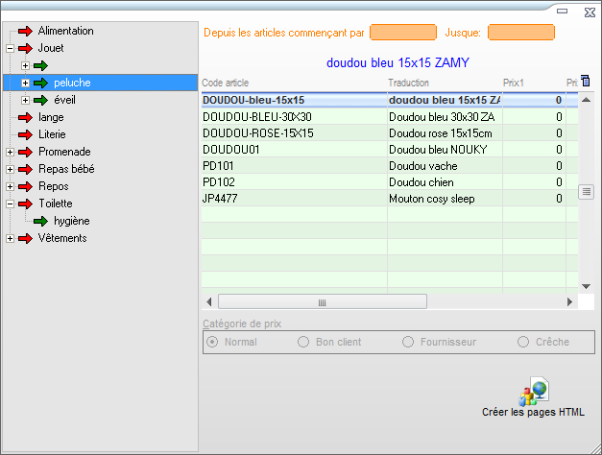
Task: Collapse the Jouet tree node
Action: click(10, 48)
